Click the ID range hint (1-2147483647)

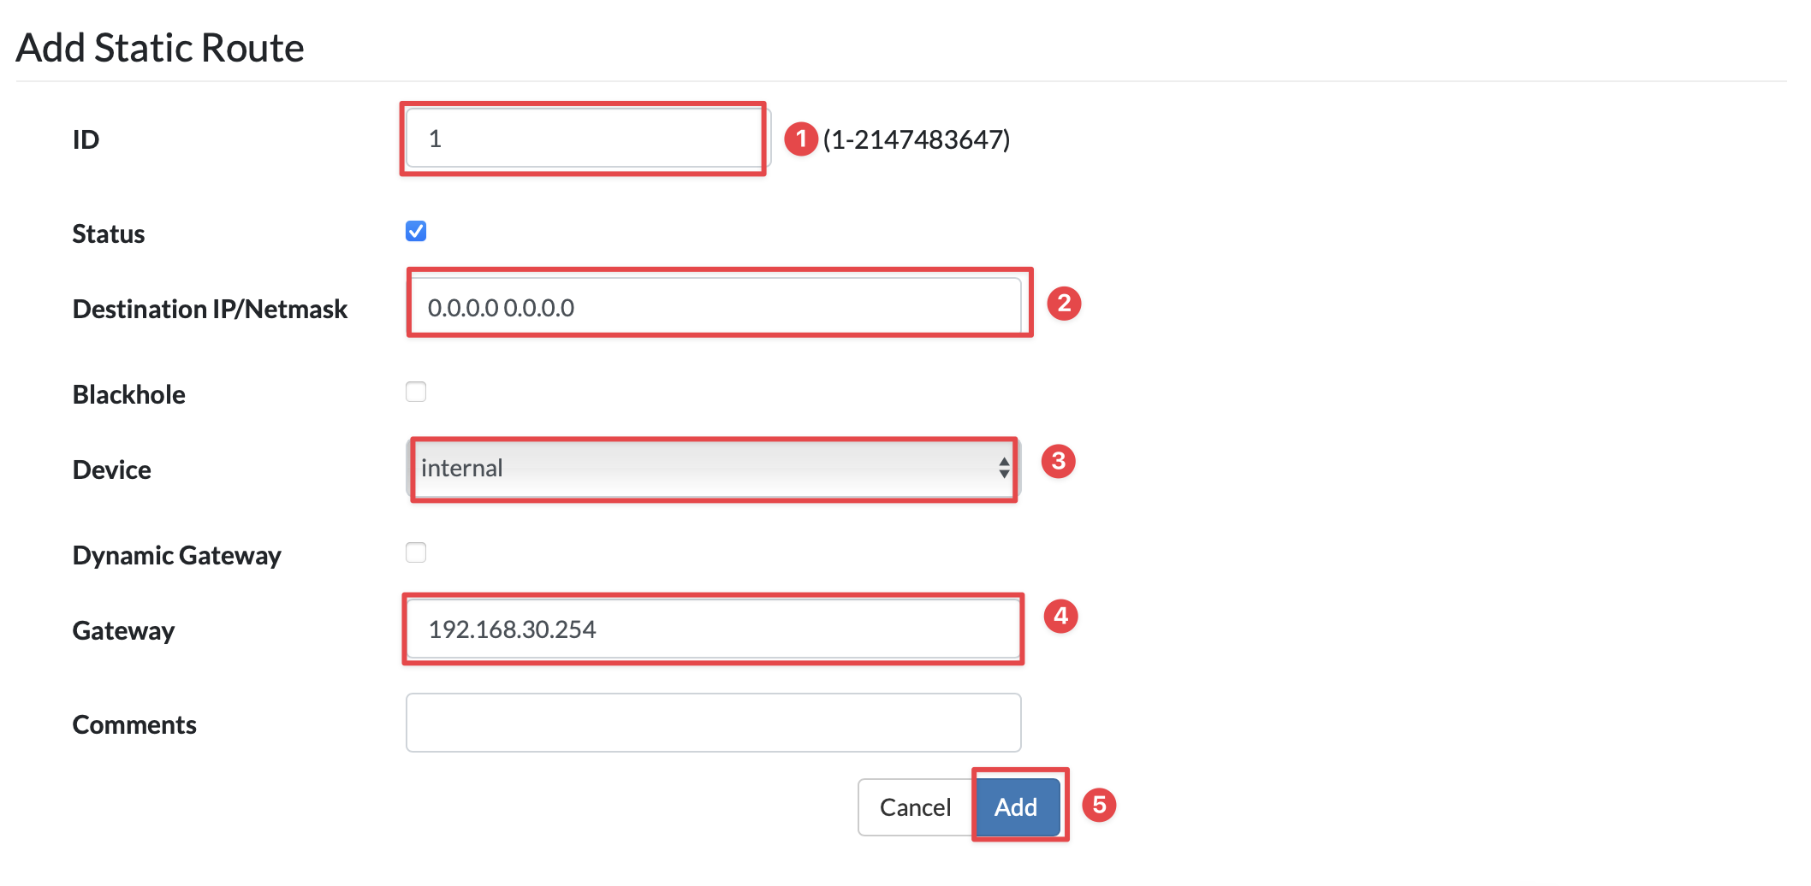[917, 139]
